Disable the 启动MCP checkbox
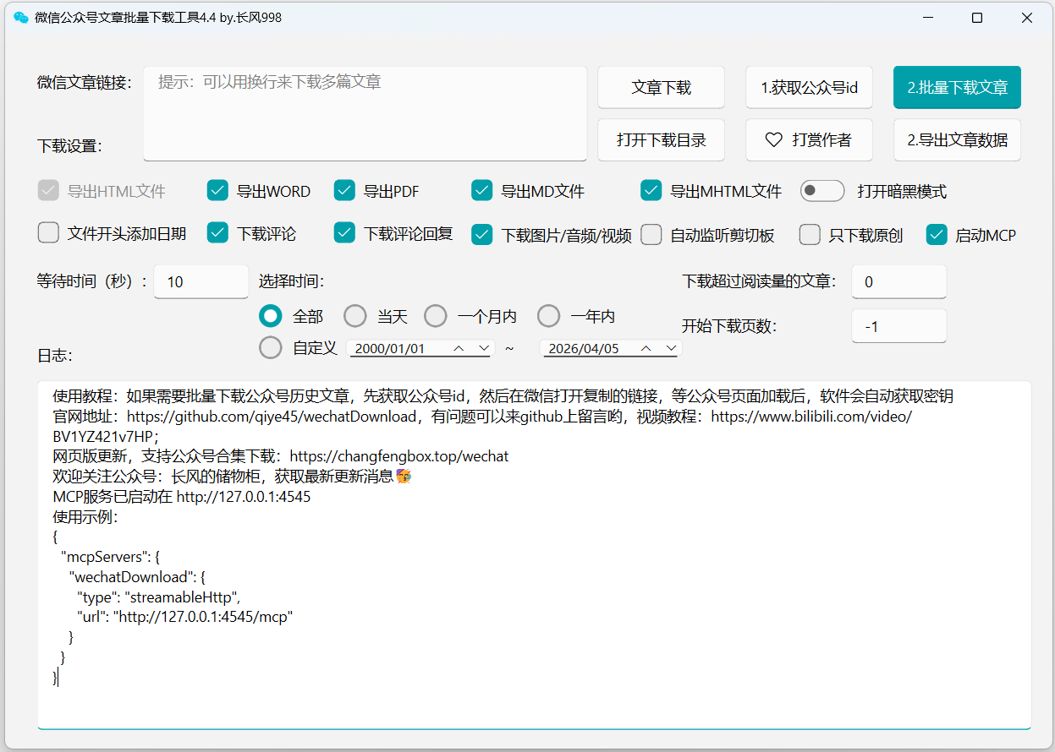 click(936, 232)
